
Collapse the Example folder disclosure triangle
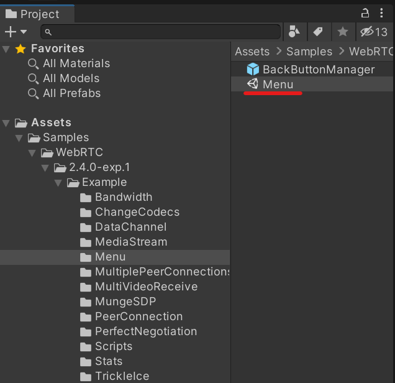click(x=58, y=182)
